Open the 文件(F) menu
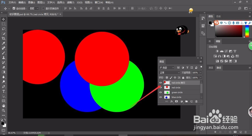 (12, 3)
